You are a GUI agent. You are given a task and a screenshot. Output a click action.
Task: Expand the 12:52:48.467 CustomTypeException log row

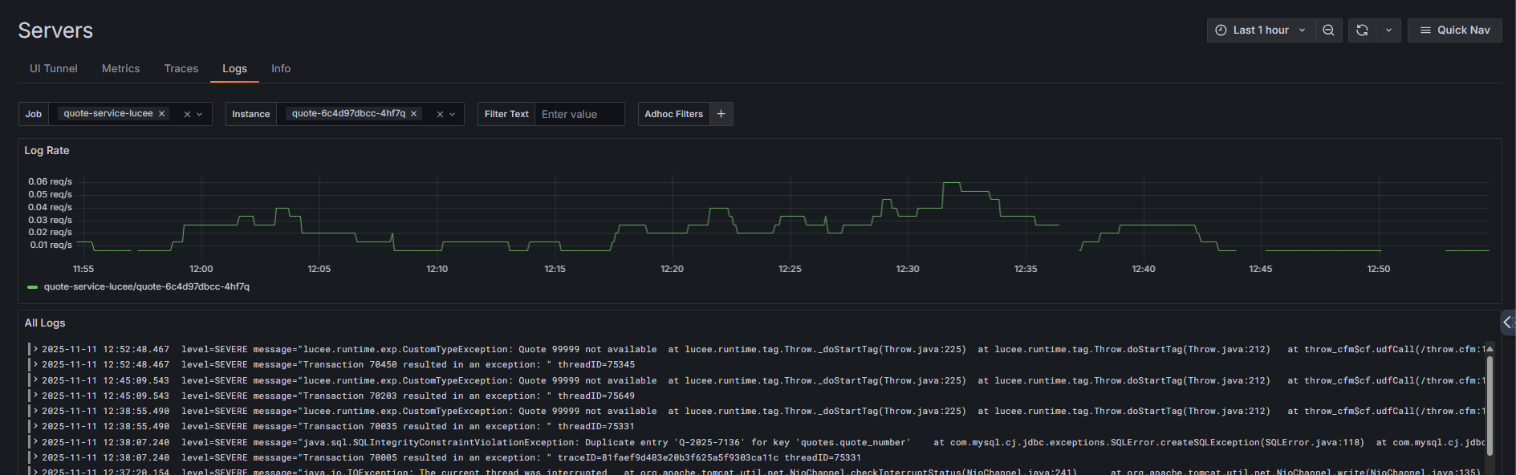coord(36,349)
